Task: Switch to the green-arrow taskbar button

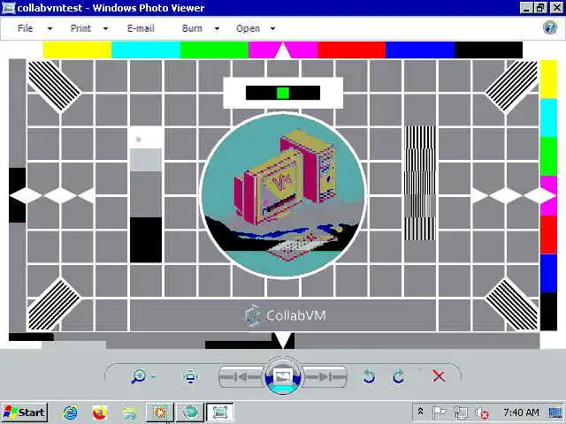Action: [x=190, y=413]
